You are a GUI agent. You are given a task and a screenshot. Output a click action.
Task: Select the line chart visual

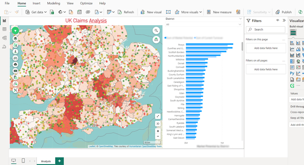[292, 49]
